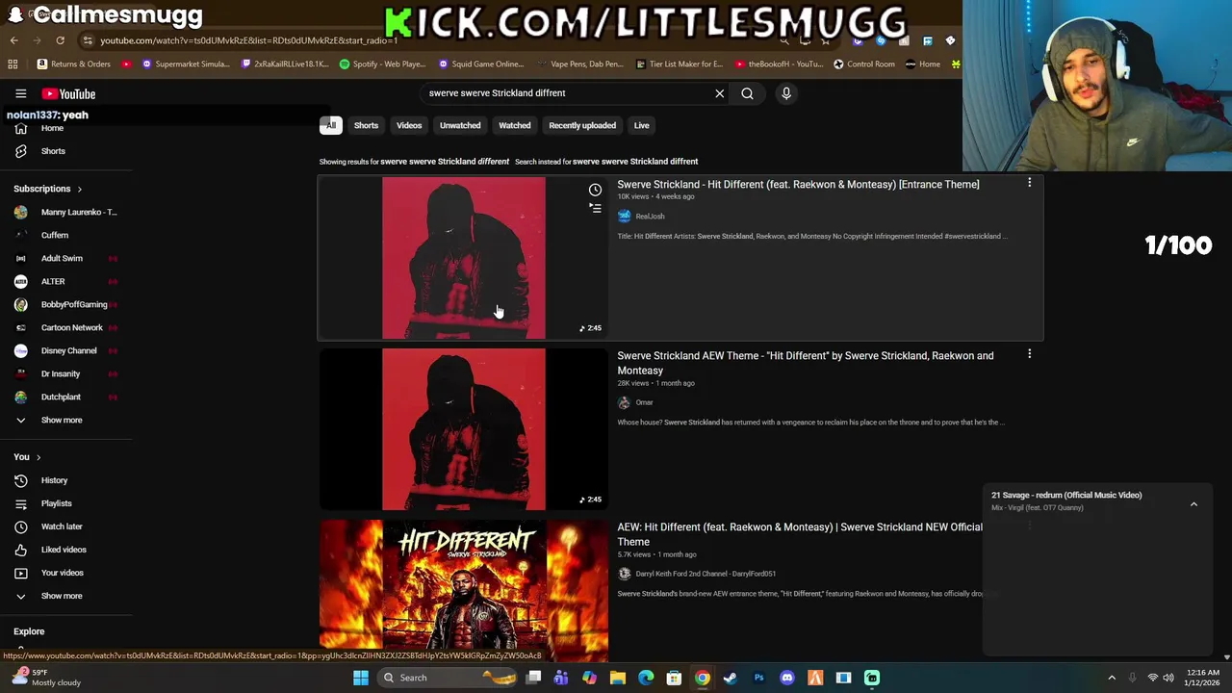The image size is (1232, 693).
Task: Expand Subscriptions section chevron
Action: click(x=79, y=190)
